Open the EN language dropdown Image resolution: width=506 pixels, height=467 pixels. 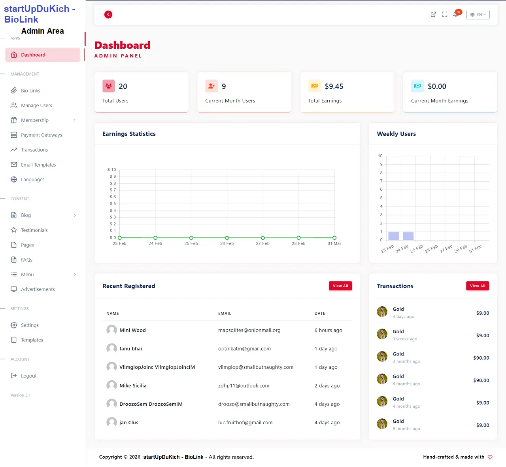coord(478,14)
